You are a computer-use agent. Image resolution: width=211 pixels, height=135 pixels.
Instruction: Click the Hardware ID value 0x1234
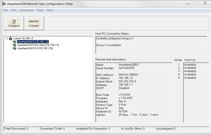tap(123, 111)
